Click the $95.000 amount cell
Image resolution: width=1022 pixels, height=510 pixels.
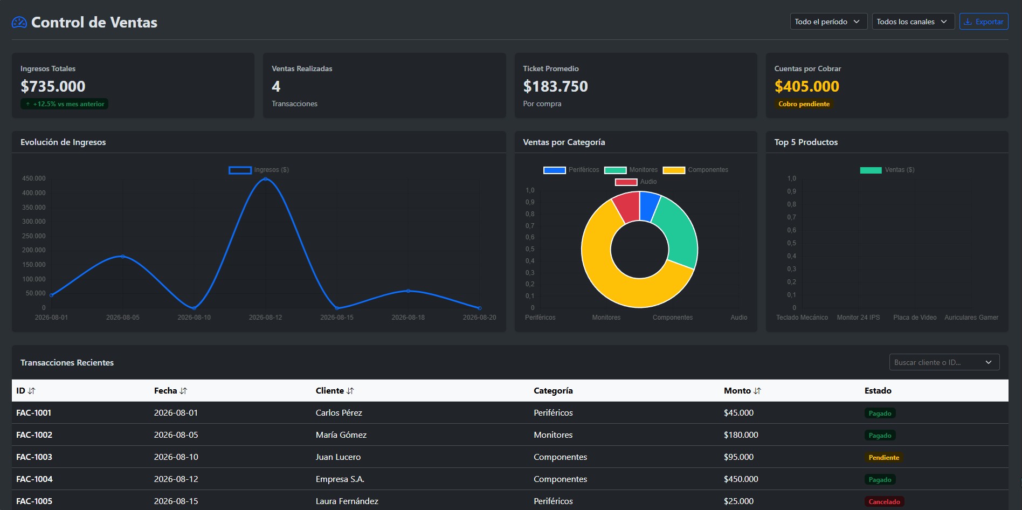[739, 457]
